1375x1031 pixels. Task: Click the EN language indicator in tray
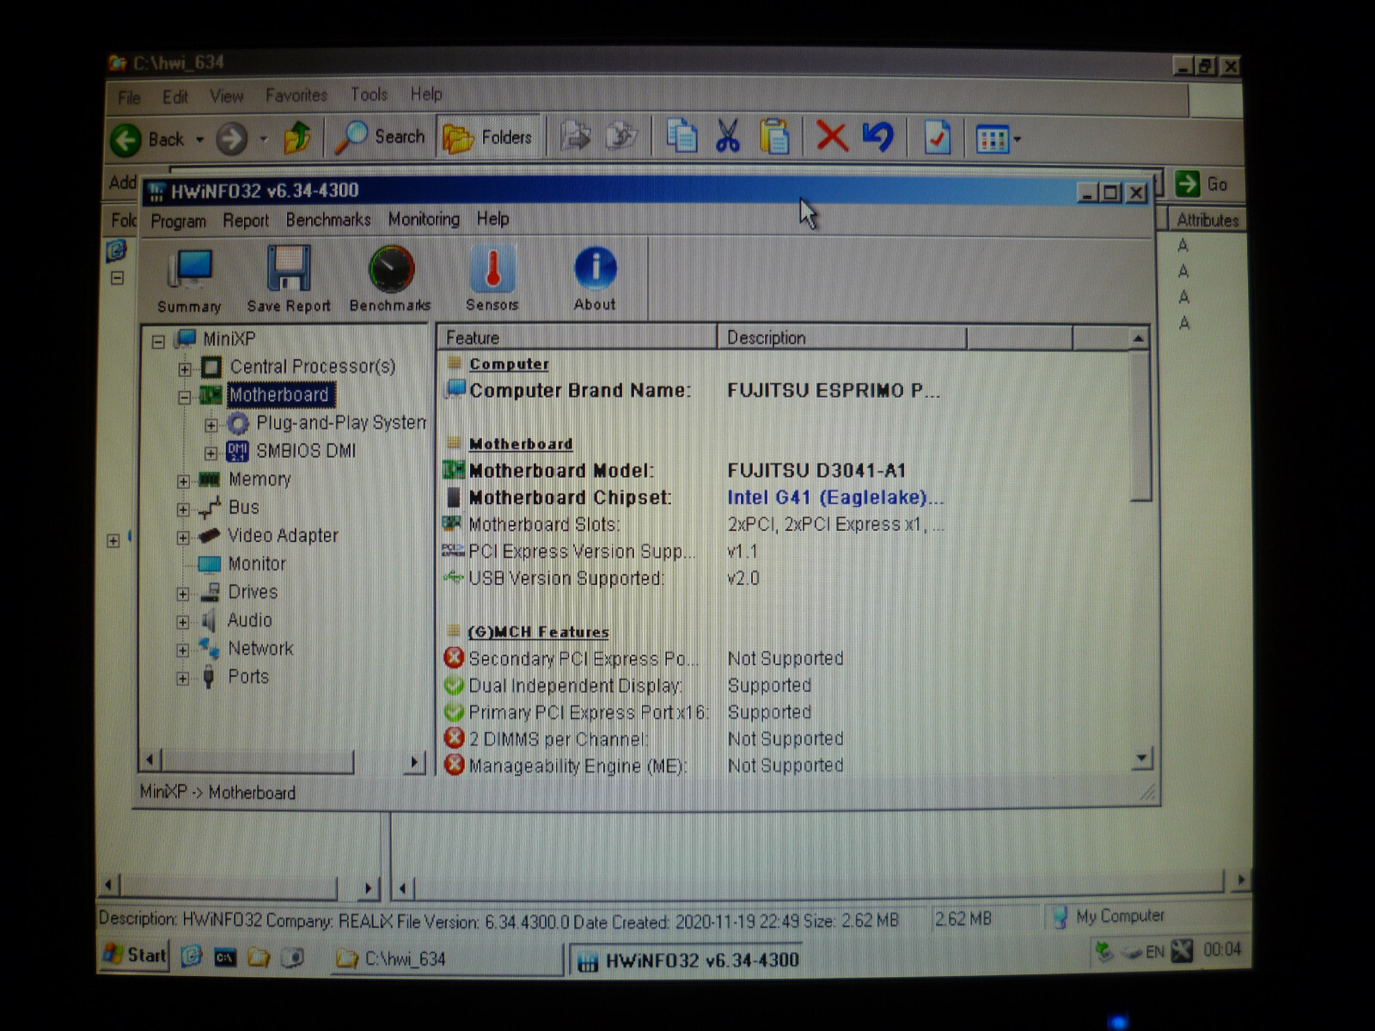(x=1154, y=952)
